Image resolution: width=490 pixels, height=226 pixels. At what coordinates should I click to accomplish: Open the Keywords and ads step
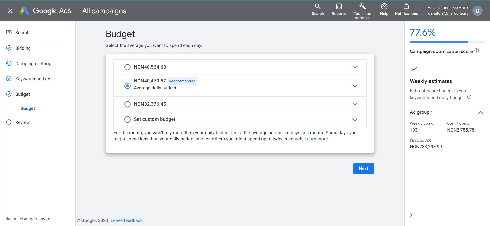point(34,79)
